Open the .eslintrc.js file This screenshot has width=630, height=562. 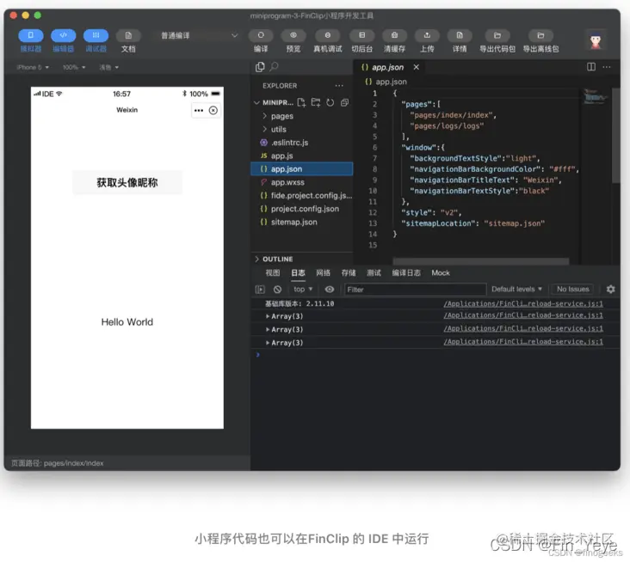[302, 143]
